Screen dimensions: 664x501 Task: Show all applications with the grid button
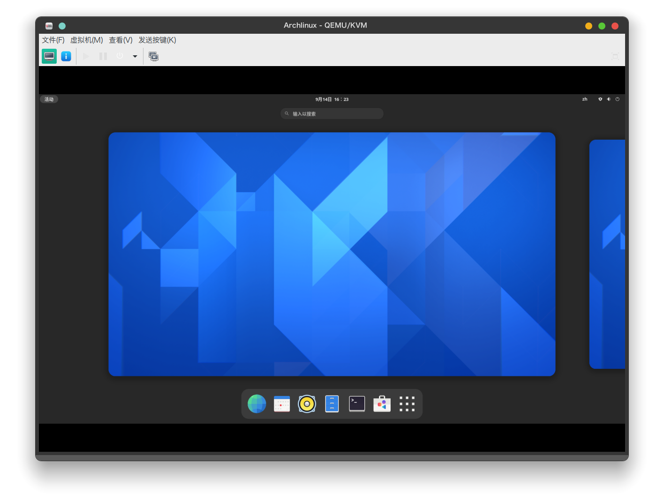[x=407, y=404]
